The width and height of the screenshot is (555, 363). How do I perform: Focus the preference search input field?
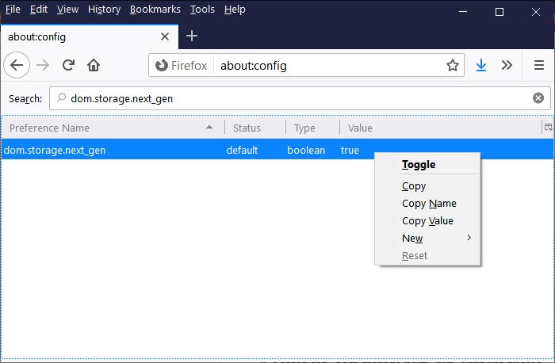300,98
